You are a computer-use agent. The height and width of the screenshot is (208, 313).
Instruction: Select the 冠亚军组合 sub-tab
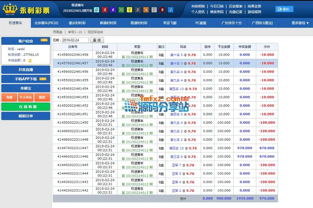pyautogui.click(x=96, y=32)
